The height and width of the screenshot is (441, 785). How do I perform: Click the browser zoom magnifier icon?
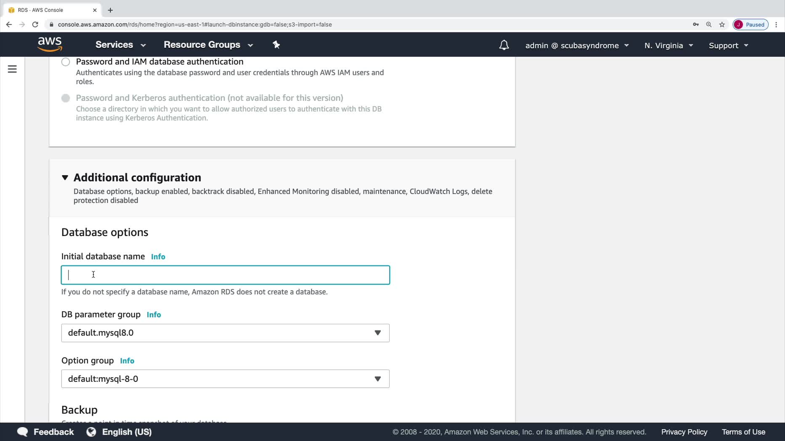709,24
